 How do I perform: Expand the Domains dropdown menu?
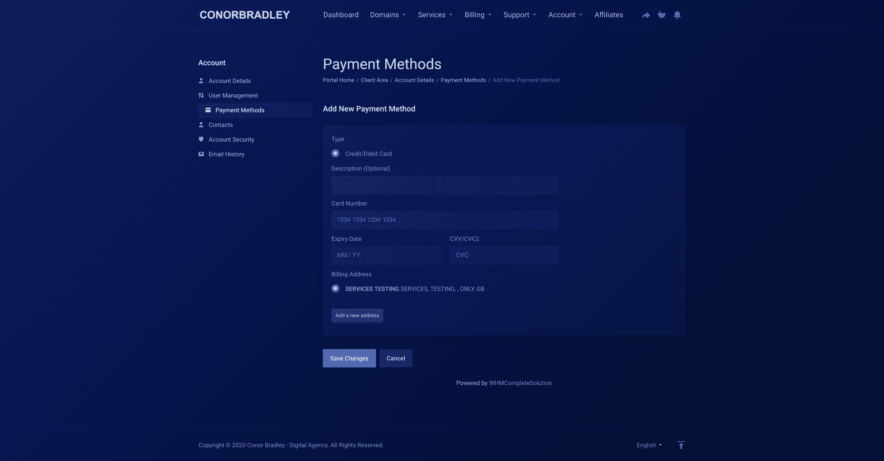click(x=388, y=15)
